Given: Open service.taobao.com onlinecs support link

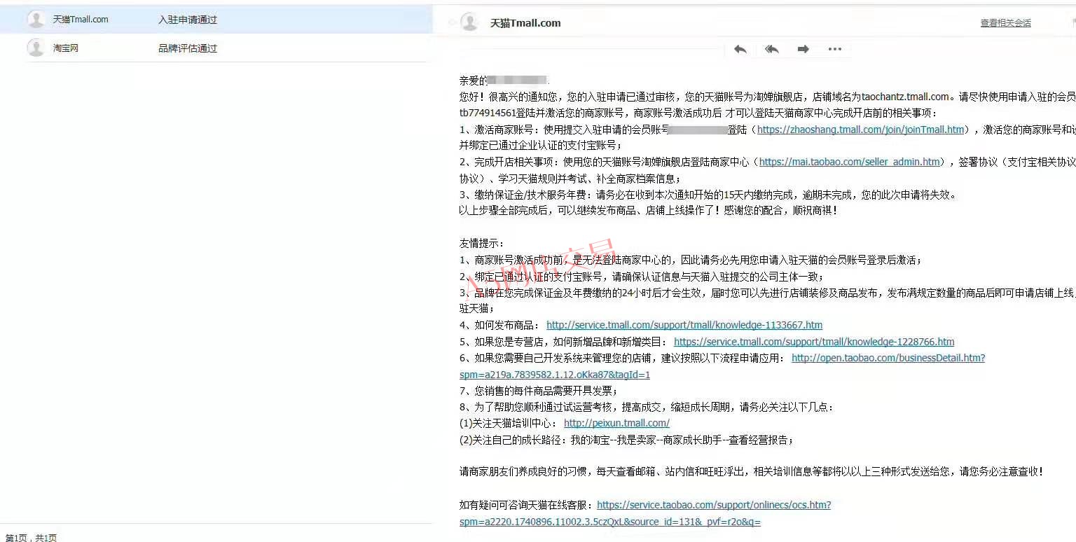Looking at the screenshot, I should (714, 505).
